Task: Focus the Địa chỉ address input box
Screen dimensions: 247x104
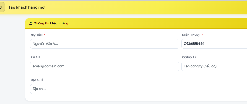Action: (139, 89)
